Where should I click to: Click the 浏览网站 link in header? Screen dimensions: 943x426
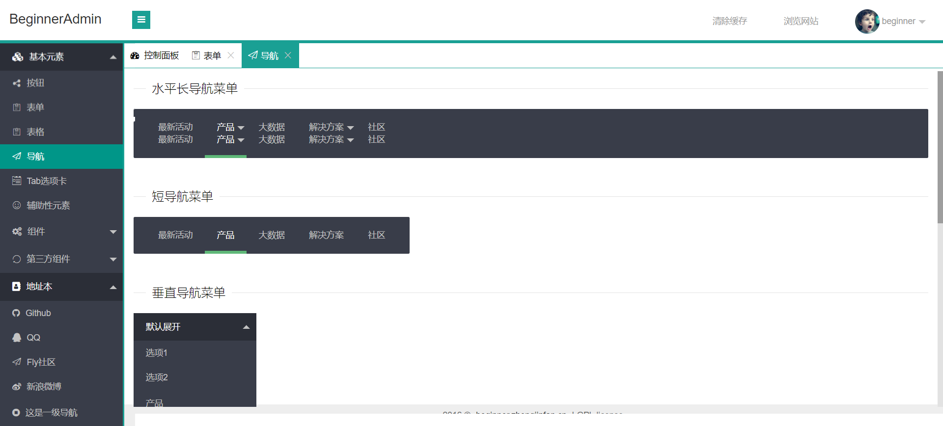pos(801,21)
